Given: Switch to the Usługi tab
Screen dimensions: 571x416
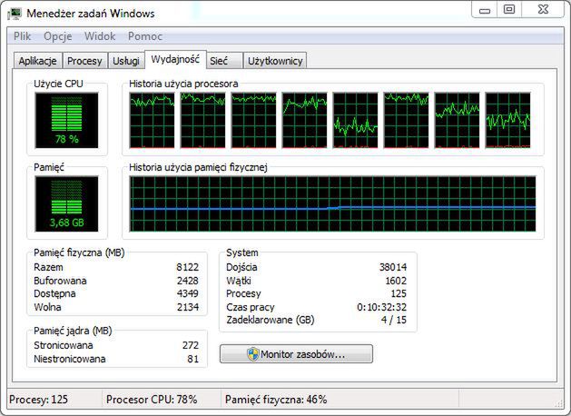Looking at the screenshot, I should tap(126, 61).
